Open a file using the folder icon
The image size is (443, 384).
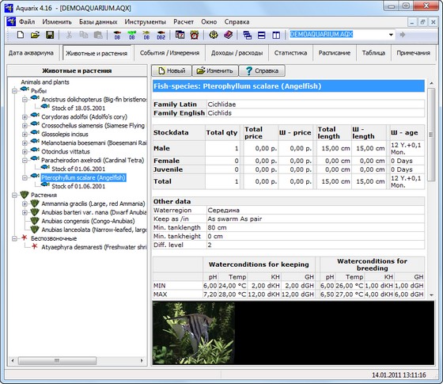tap(35, 35)
